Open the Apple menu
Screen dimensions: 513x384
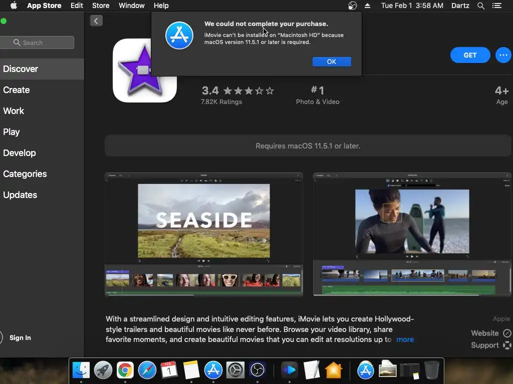[x=14, y=5]
